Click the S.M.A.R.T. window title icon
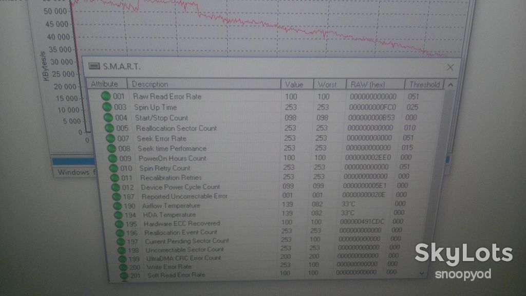Screen dimensions: 526x296 click(95, 66)
